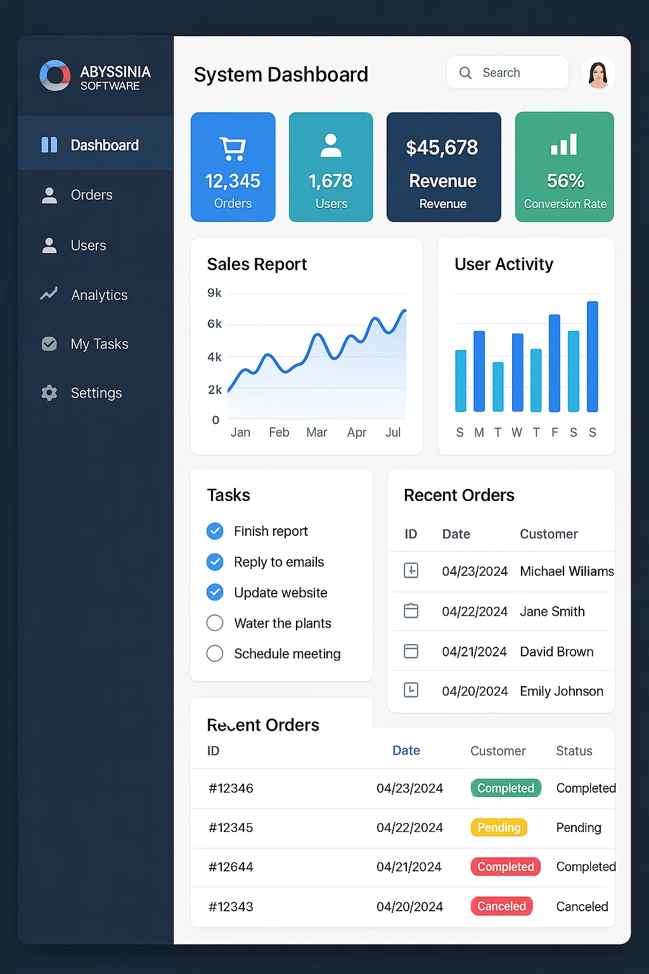Open the user profile avatar
Screen dimensions: 649x974
(x=598, y=73)
